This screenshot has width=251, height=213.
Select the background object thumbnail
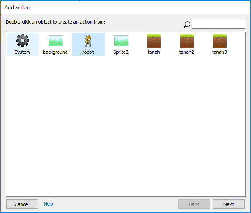click(x=56, y=41)
